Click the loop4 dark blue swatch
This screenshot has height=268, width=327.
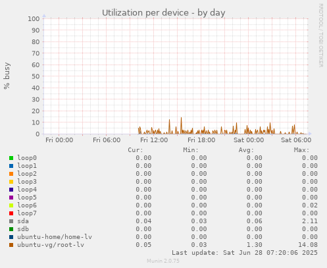pos(11,190)
